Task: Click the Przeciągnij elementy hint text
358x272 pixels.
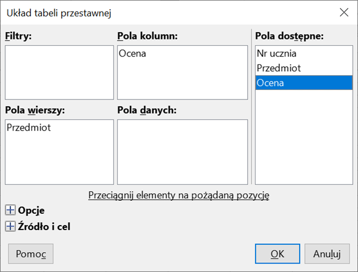Action: click(x=179, y=196)
